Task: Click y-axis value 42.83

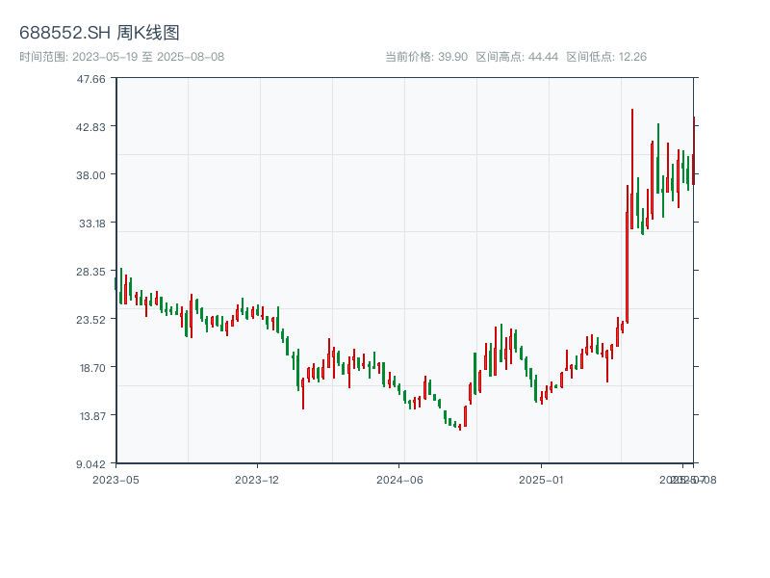Action: click(90, 127)
